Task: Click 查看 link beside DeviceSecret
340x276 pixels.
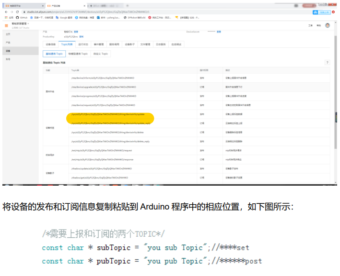Action: point(219,32)
